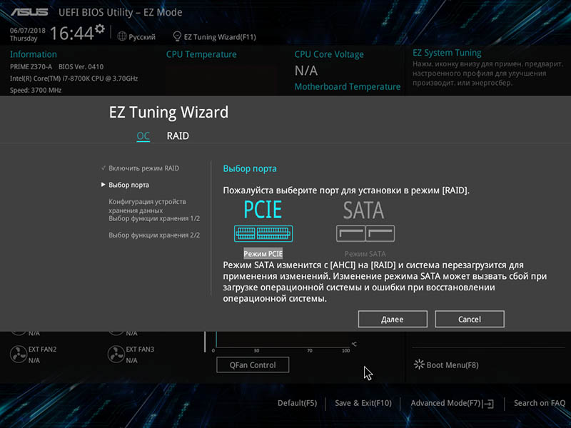Click Speed: 3700 MHz text
The image size is (571, 428).
tap(35, 90)
